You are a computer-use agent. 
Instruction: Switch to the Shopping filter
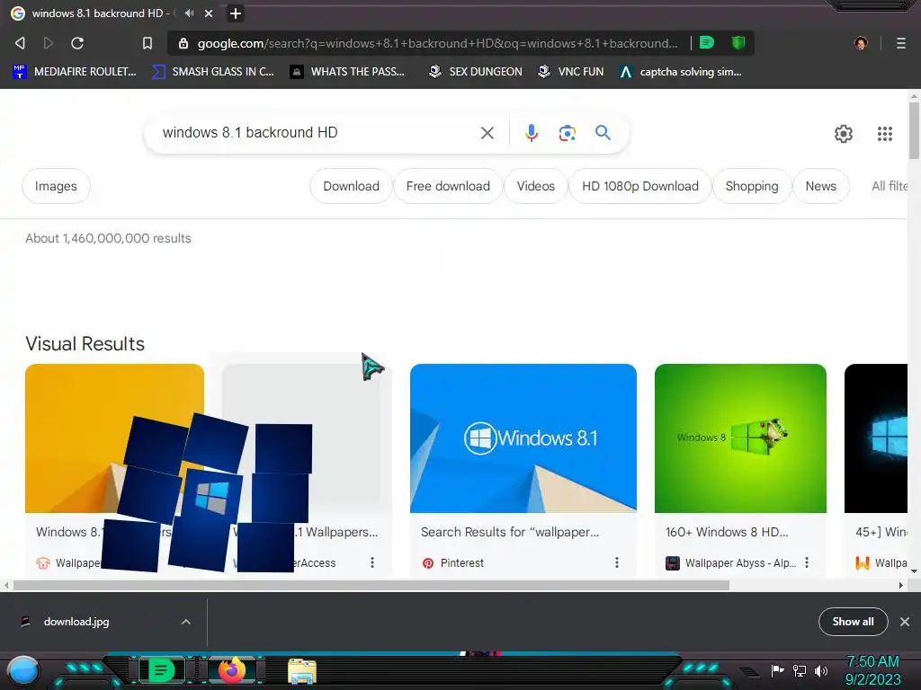pos(751,186)
